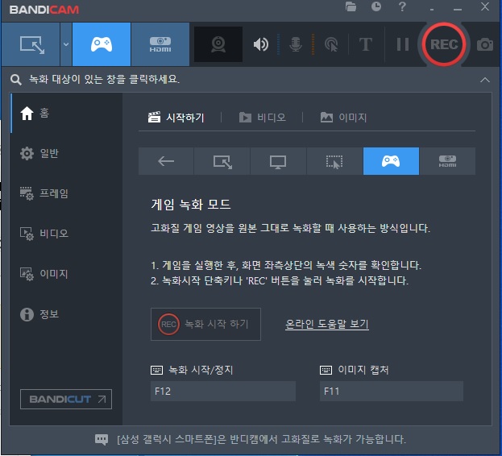
Task: Click the BANDICAM logo
Action: coord(44,10)
